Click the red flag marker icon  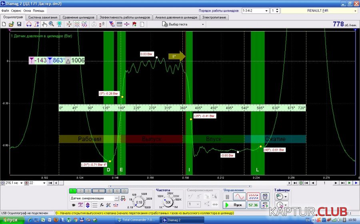click(x=134, y=24)
